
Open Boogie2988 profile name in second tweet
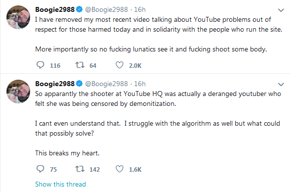pyautogui.click(x=55, y=84)
